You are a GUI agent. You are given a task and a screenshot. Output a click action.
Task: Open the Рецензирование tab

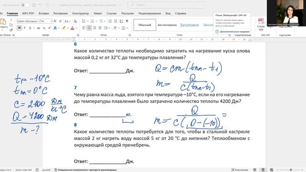pyautogui.click(x=150, y=13)
